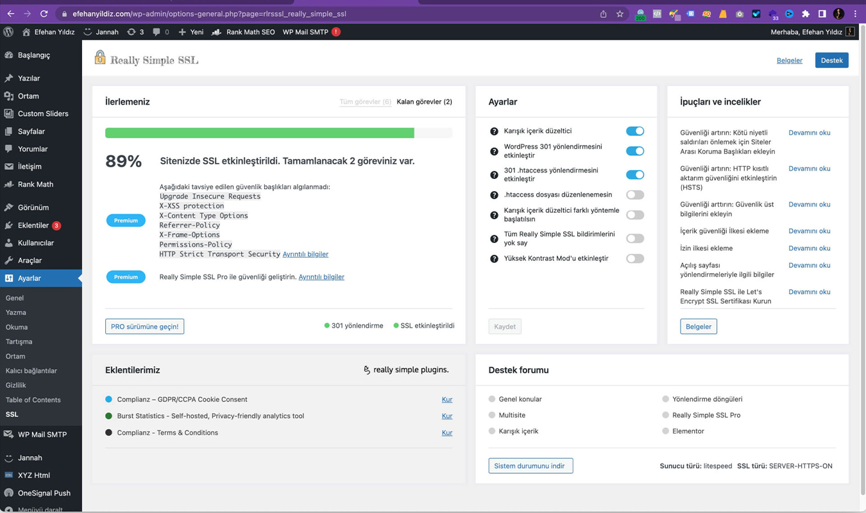Screen dimensions: 866x513
Task: Click help icon beside WordPress 301 yönlendirmesini
Action: (x=494, y=151)
